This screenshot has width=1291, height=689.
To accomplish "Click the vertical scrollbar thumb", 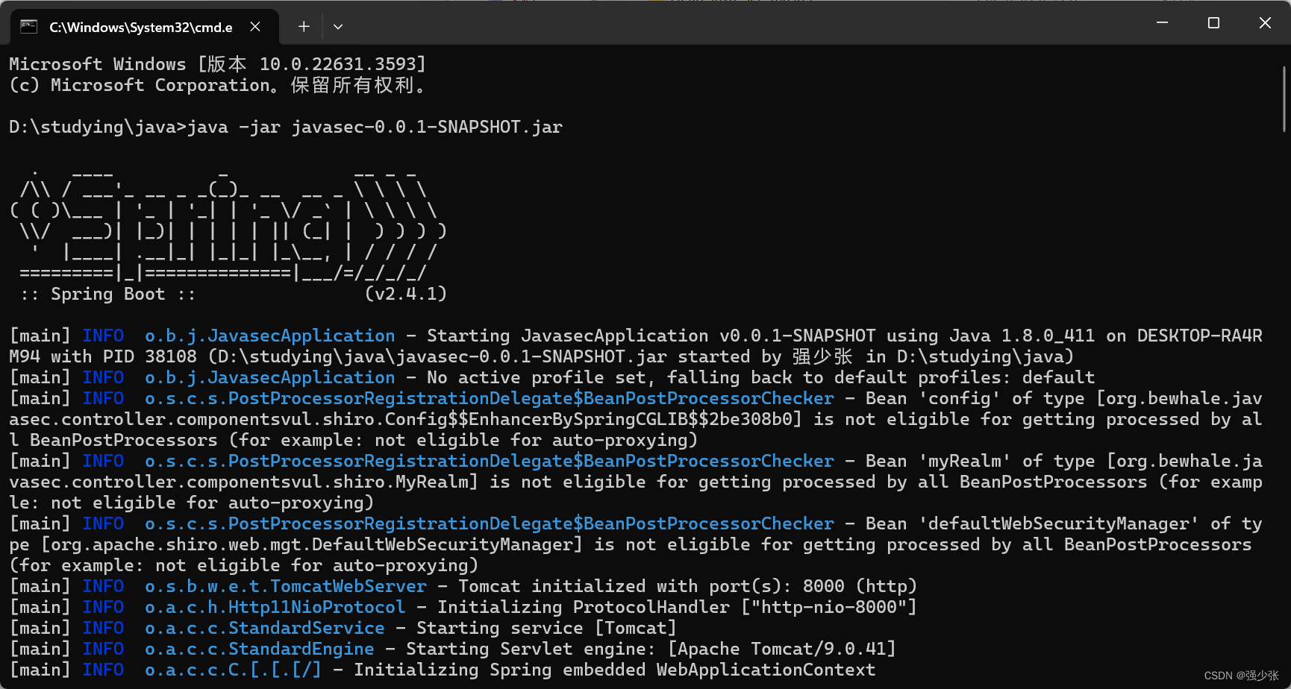I will tap(1284, 98).
